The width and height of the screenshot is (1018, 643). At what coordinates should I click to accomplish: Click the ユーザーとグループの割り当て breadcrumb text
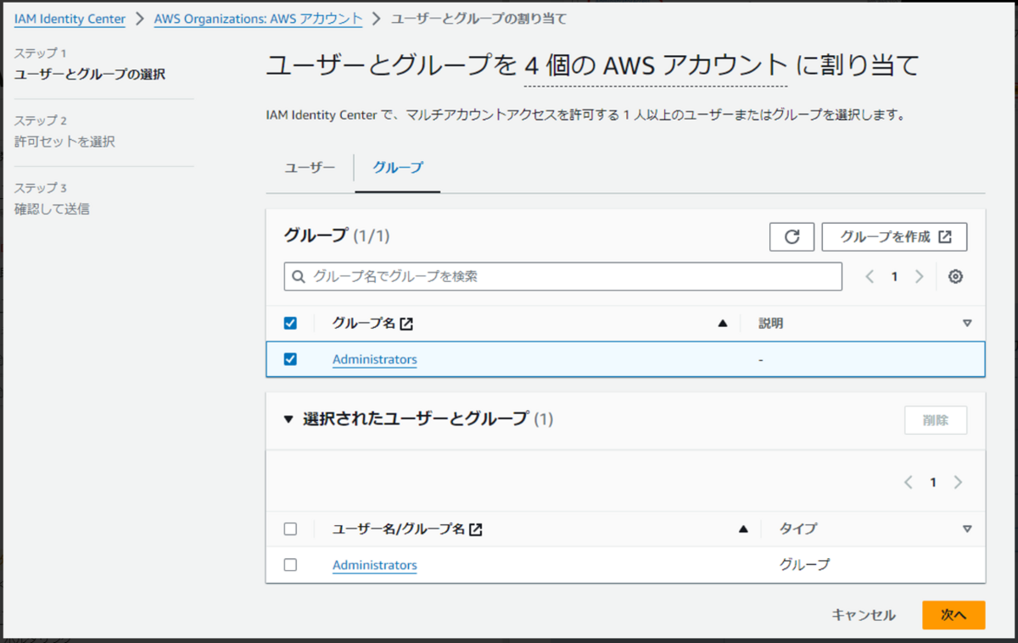click(478, 19)
